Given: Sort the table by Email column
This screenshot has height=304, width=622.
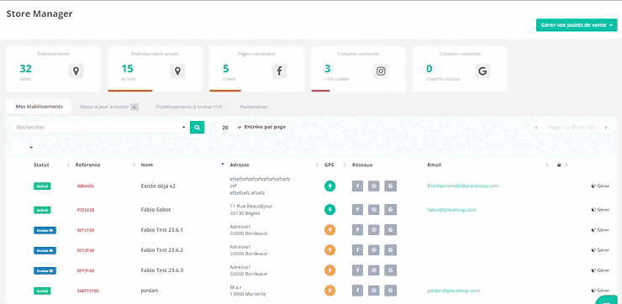Looking at the screenshot, I should [x=434, y=165].
